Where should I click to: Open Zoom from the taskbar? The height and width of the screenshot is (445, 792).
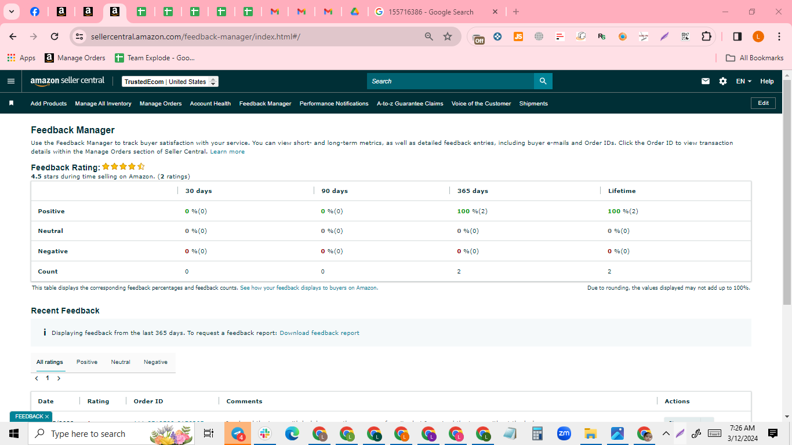pyautogui.click(x=564, y=433)
